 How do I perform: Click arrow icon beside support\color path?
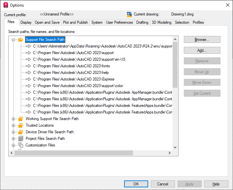[x=28, y=86]
